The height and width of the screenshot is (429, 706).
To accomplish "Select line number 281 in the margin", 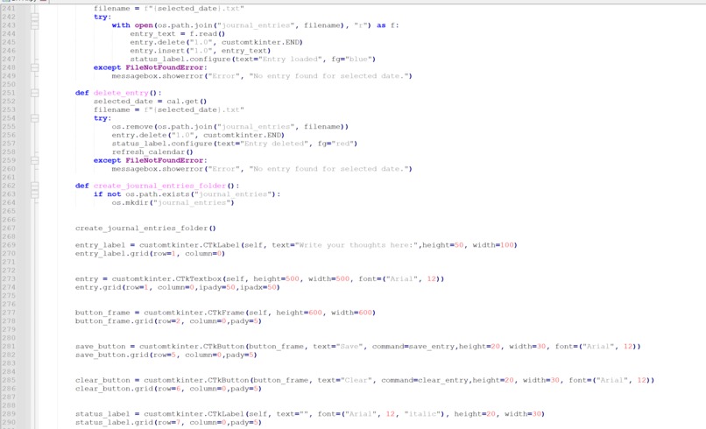I will 9,346.
